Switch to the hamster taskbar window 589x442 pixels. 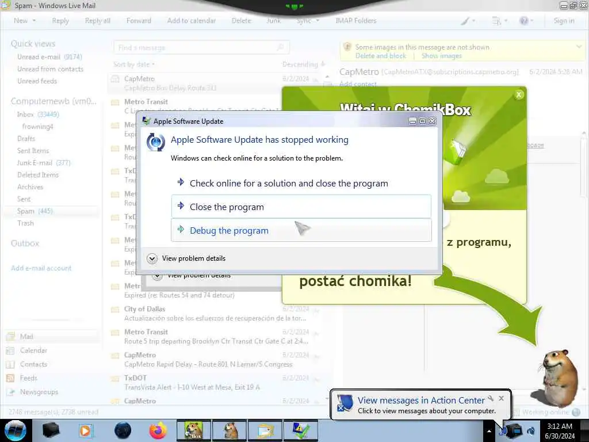230,430
